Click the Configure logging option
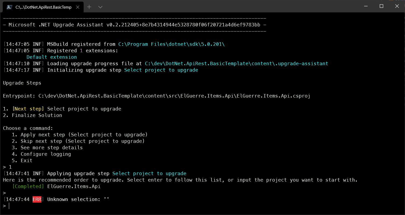This screenshot has width=405, height=215. [x=46, y=154]
